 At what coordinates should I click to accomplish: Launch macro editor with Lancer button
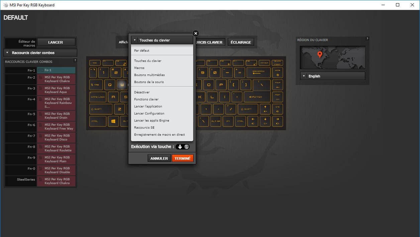click(56, 43)
